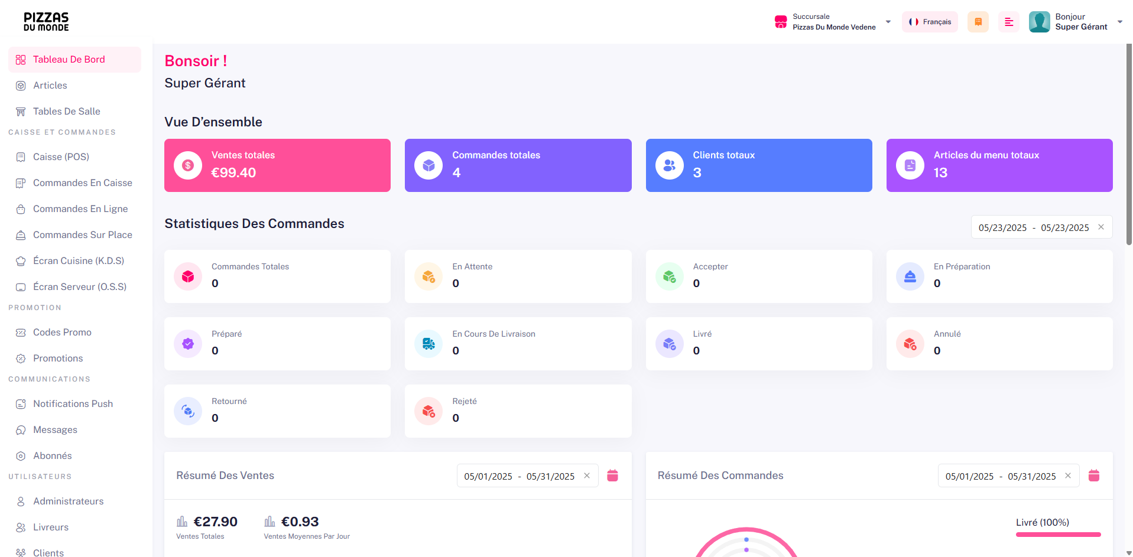The height and width of the screenshot is (557, 1133).
Task: Click the page vertical scrollbar
Action: tap(1129, 145)
